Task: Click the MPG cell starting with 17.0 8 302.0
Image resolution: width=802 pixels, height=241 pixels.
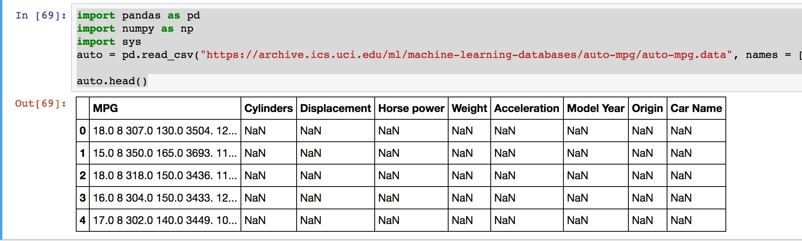Action: [165, 221]
